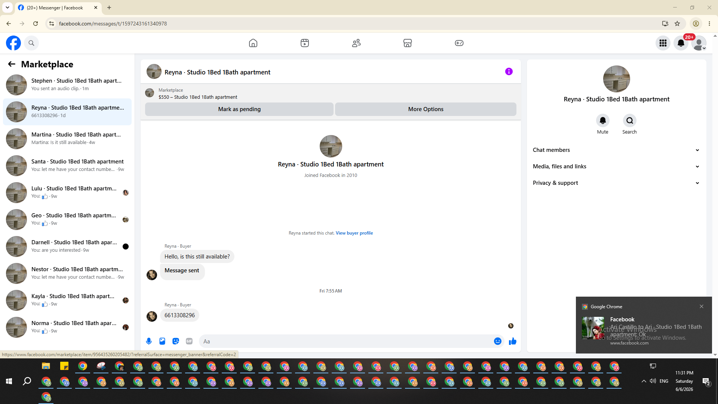Click More Options button
The height and width of the screenshot is (404, 718).
[x=426, y=109]
